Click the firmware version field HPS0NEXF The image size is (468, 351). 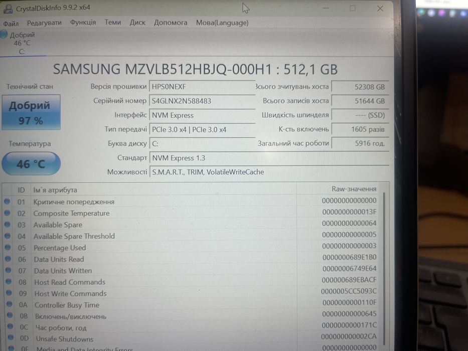202,87
